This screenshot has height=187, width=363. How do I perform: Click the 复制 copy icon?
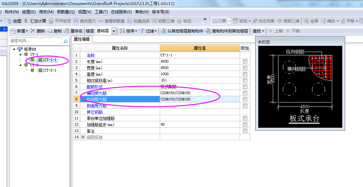(x=49, y=31)
